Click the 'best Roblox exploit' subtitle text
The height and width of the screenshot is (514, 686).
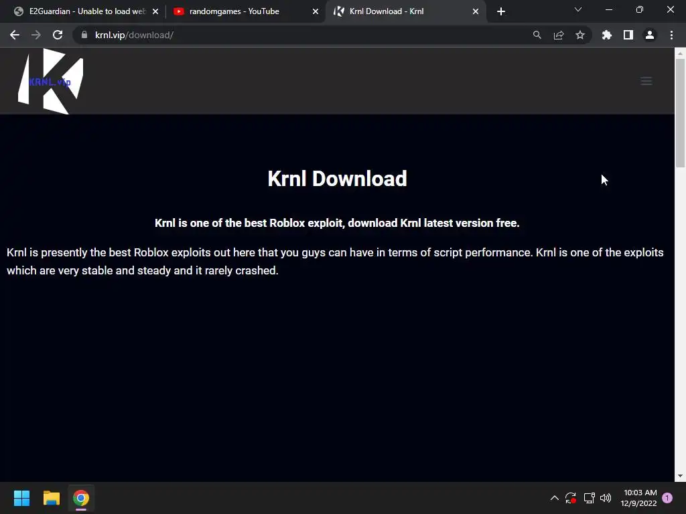(x=338, y=223)
